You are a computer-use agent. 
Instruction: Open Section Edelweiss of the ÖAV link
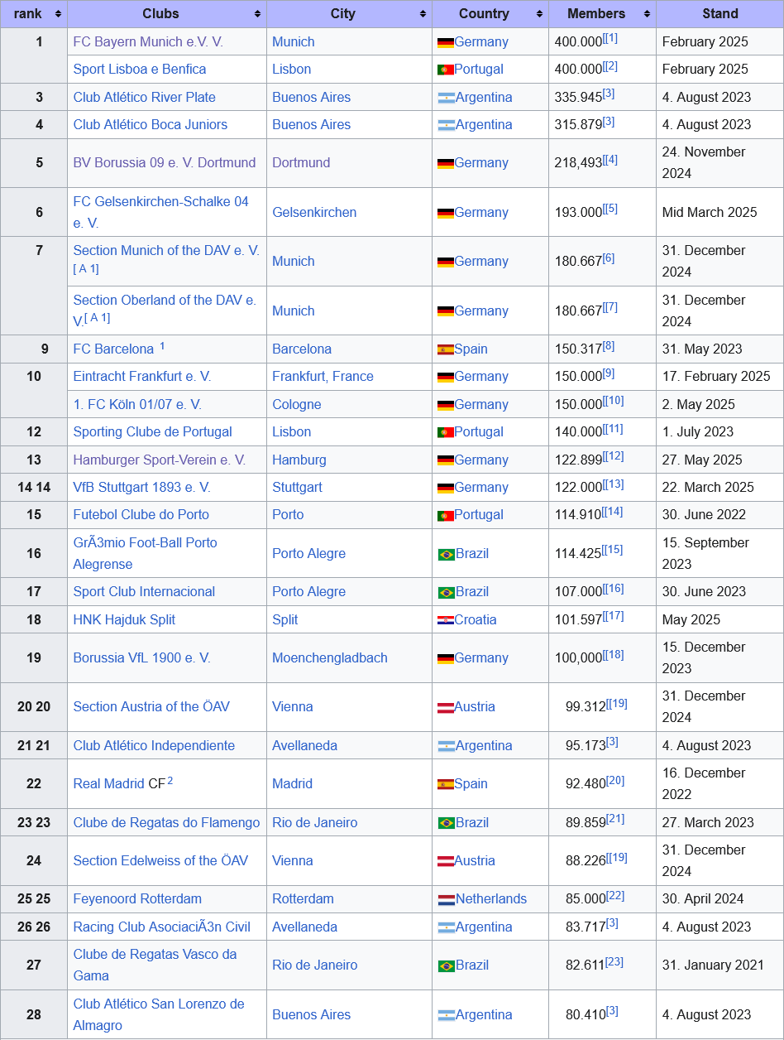click(160, 860)
